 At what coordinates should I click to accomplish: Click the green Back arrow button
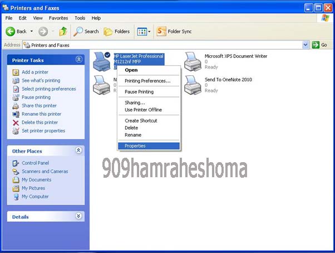pyautogui.click(x=10, y=31)
